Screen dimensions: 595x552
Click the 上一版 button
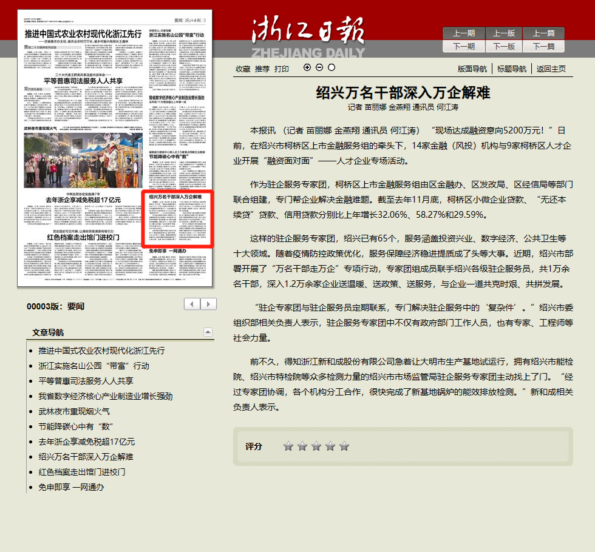[x=504, y=33]
